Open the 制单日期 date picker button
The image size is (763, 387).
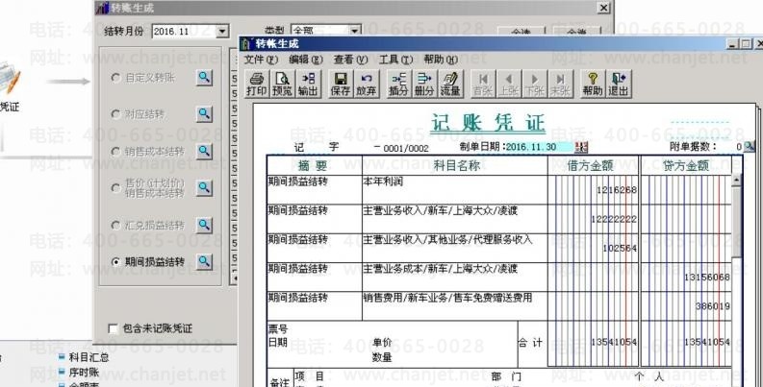tap(581, 147)
